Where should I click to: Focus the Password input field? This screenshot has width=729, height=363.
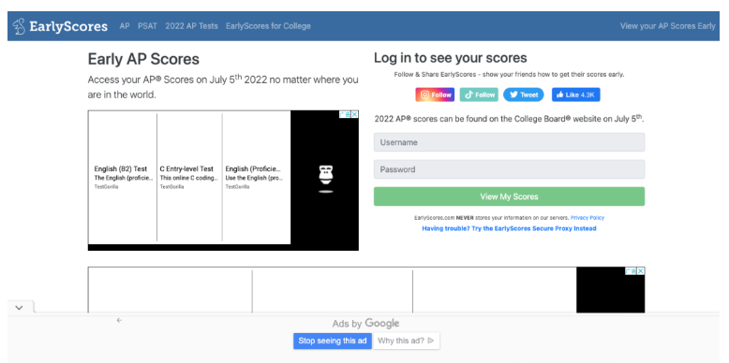point(509,169)
